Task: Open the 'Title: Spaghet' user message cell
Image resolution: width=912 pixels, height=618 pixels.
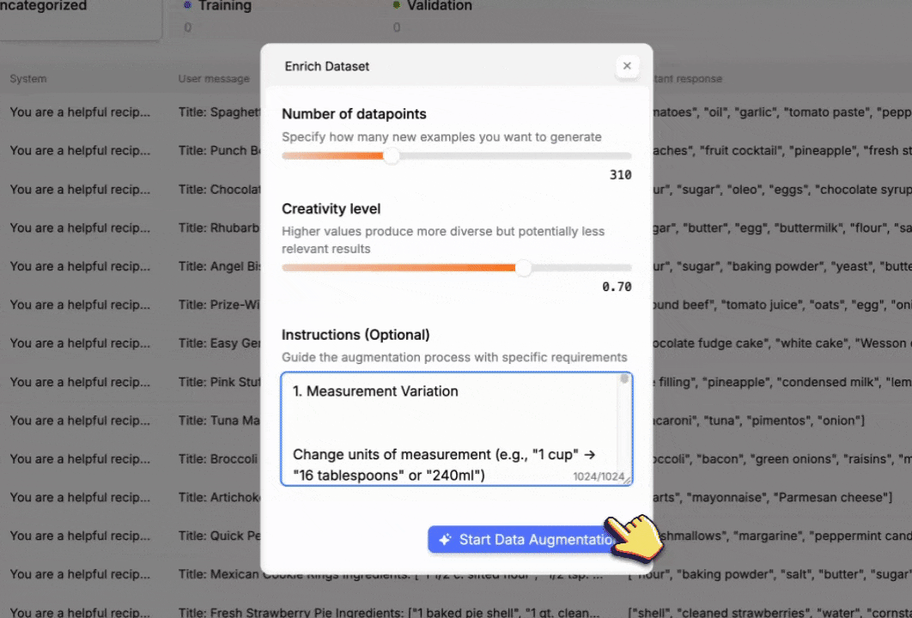Action: pyautogui.click(x=219, y=112)
